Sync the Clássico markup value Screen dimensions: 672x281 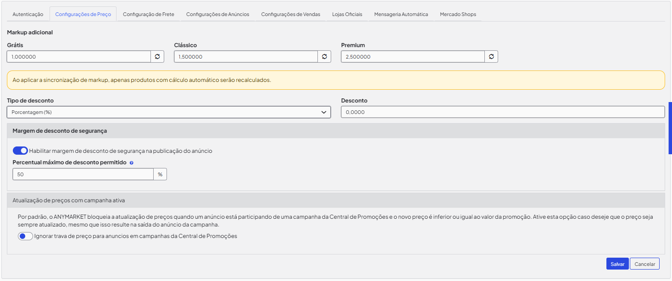pos(324,57)
